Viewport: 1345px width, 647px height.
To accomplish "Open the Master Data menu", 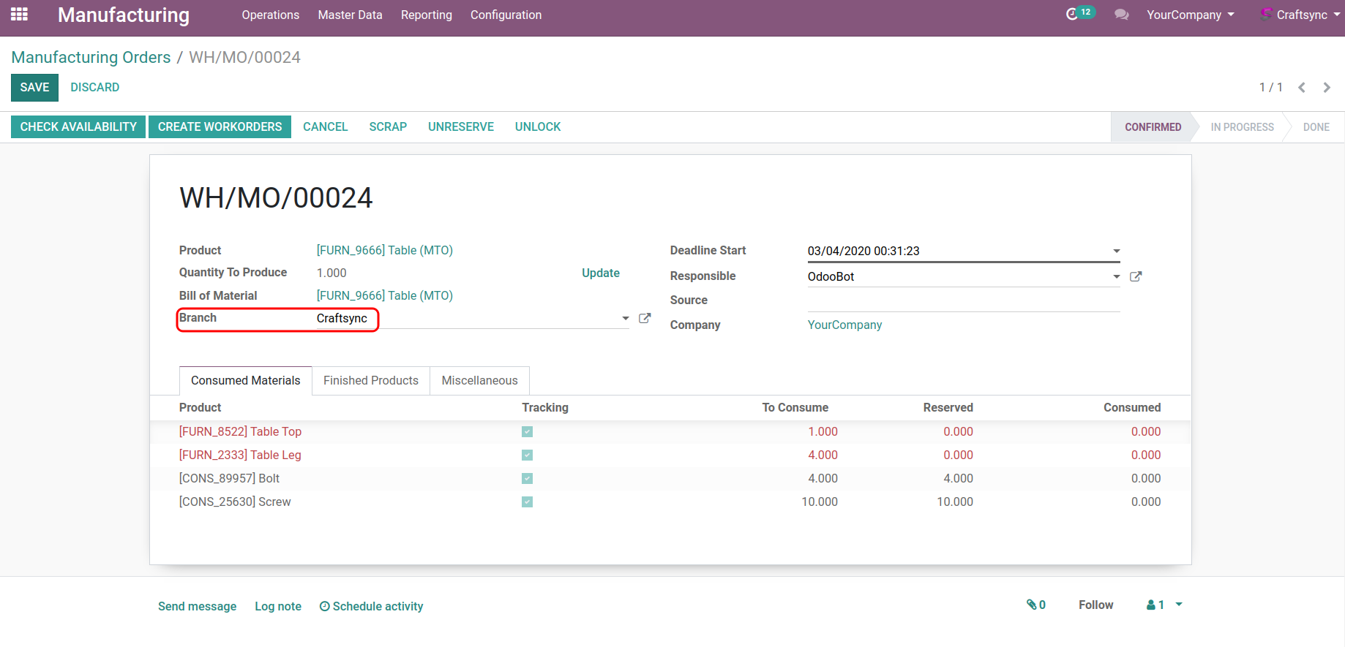I will (x=350, y=15).
